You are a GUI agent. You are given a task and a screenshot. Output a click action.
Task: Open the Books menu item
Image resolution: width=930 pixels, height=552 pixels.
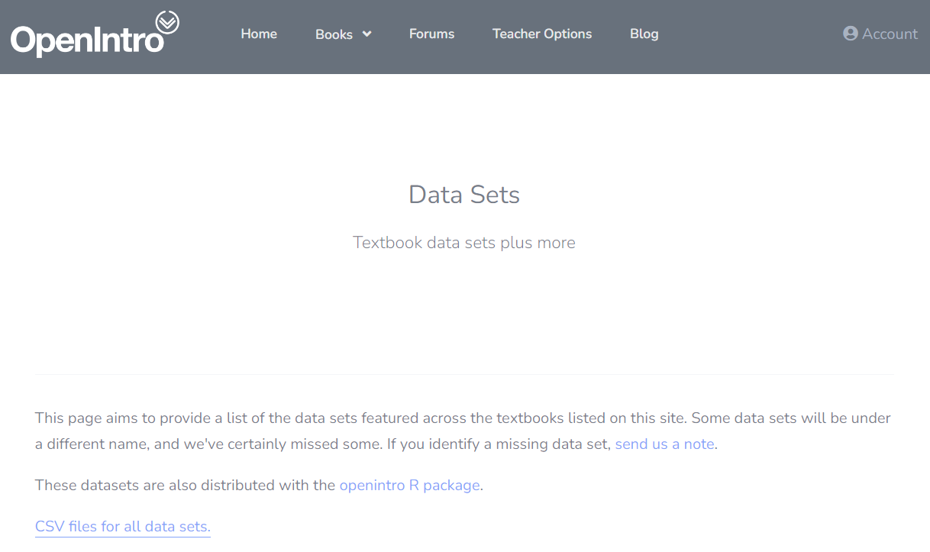pyautogui.click(x=334, y=34)
